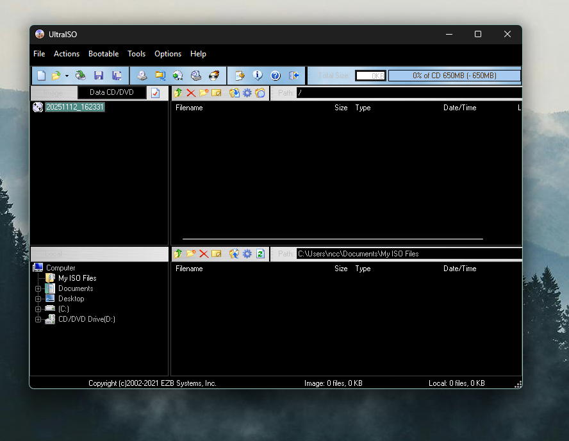Click Rename icon in local toolbar
The height and width of the screenshot is (441, 569).
[217, 254]
